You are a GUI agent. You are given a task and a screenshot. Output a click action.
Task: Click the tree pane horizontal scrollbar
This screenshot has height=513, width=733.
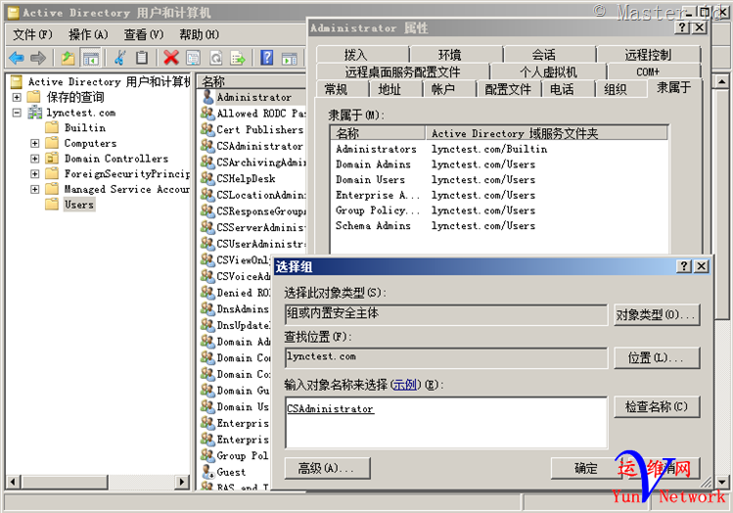point(98,482)
